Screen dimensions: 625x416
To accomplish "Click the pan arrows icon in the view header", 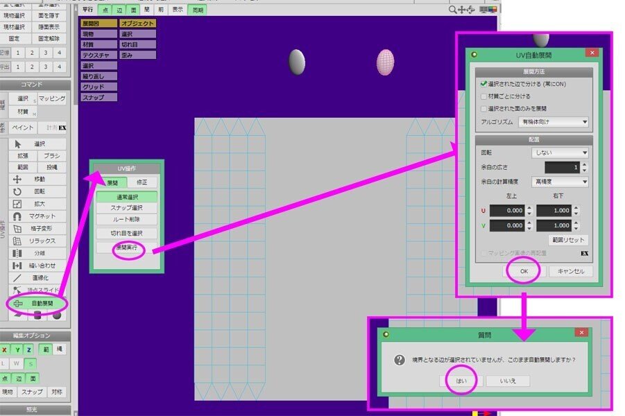I will (461, 10).
